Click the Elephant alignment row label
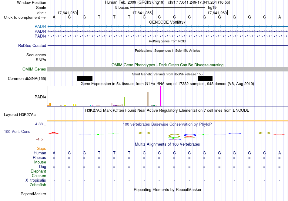The image size is (288, 201). pyautogui.click(x=39, y=171)
